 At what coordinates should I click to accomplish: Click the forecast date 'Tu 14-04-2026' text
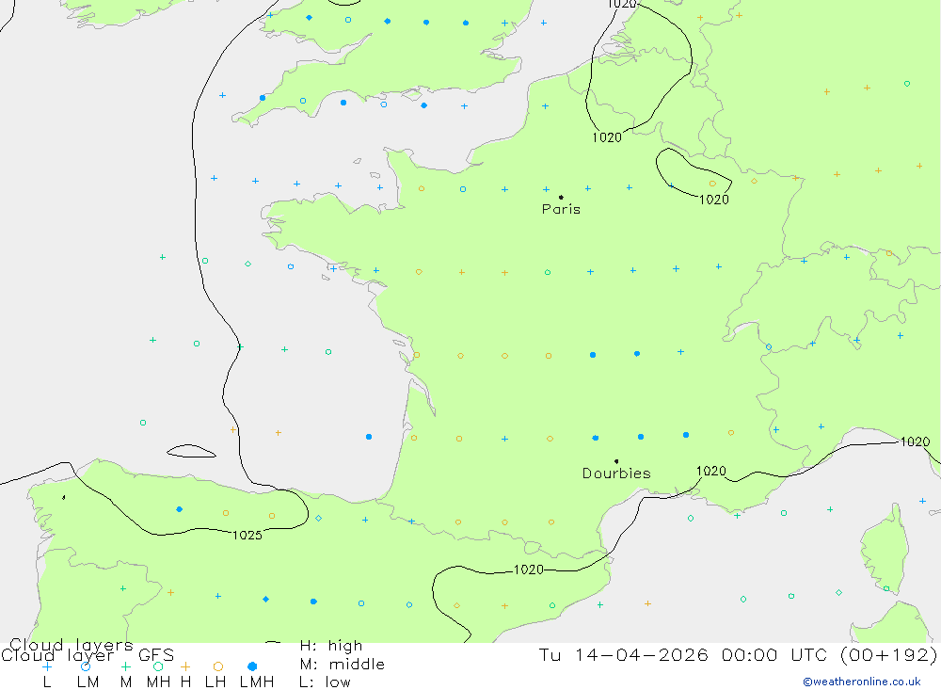(624, 654)
